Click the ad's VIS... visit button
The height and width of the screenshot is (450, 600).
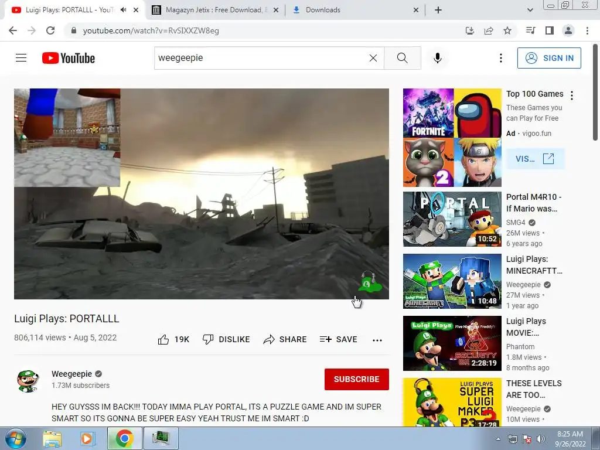pyautogui.click(x=535, y=158)
